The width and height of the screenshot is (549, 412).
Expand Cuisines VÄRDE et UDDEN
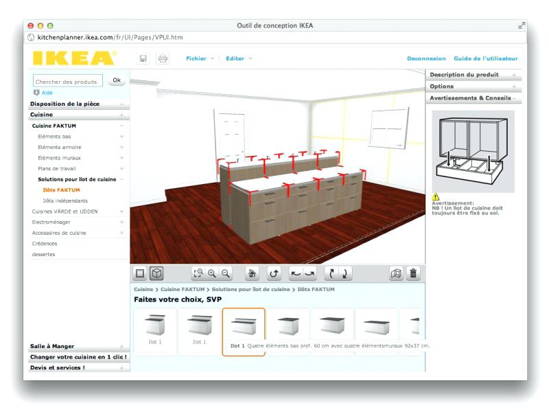[121, 211]
